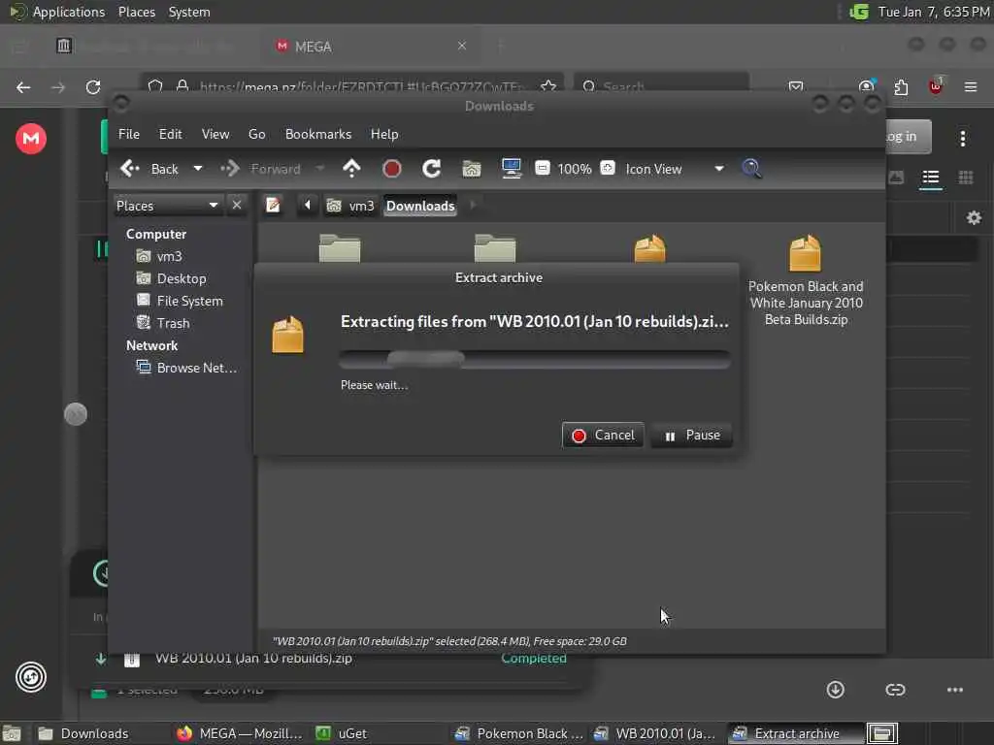Image resolution: width=994 pixels, height=745 pixels.
Task: Open the Go menu
Action: pos(256,134)
